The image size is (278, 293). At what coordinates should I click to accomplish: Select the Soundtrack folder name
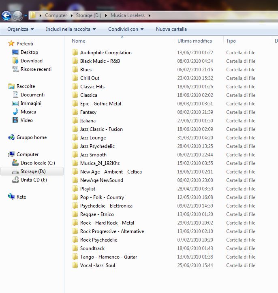point(92,248)
